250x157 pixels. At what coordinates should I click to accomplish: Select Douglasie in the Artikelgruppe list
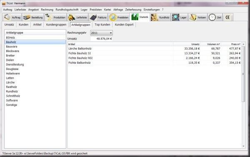tap(35, 69)
